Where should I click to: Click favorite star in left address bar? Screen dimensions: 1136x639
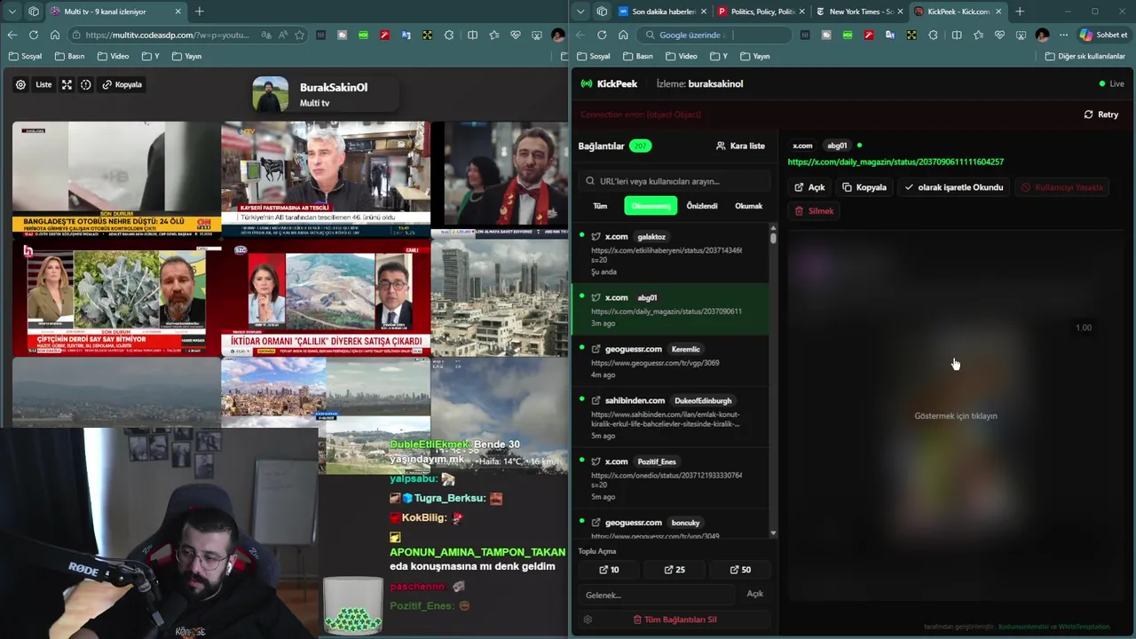click(x=300, y=35)
